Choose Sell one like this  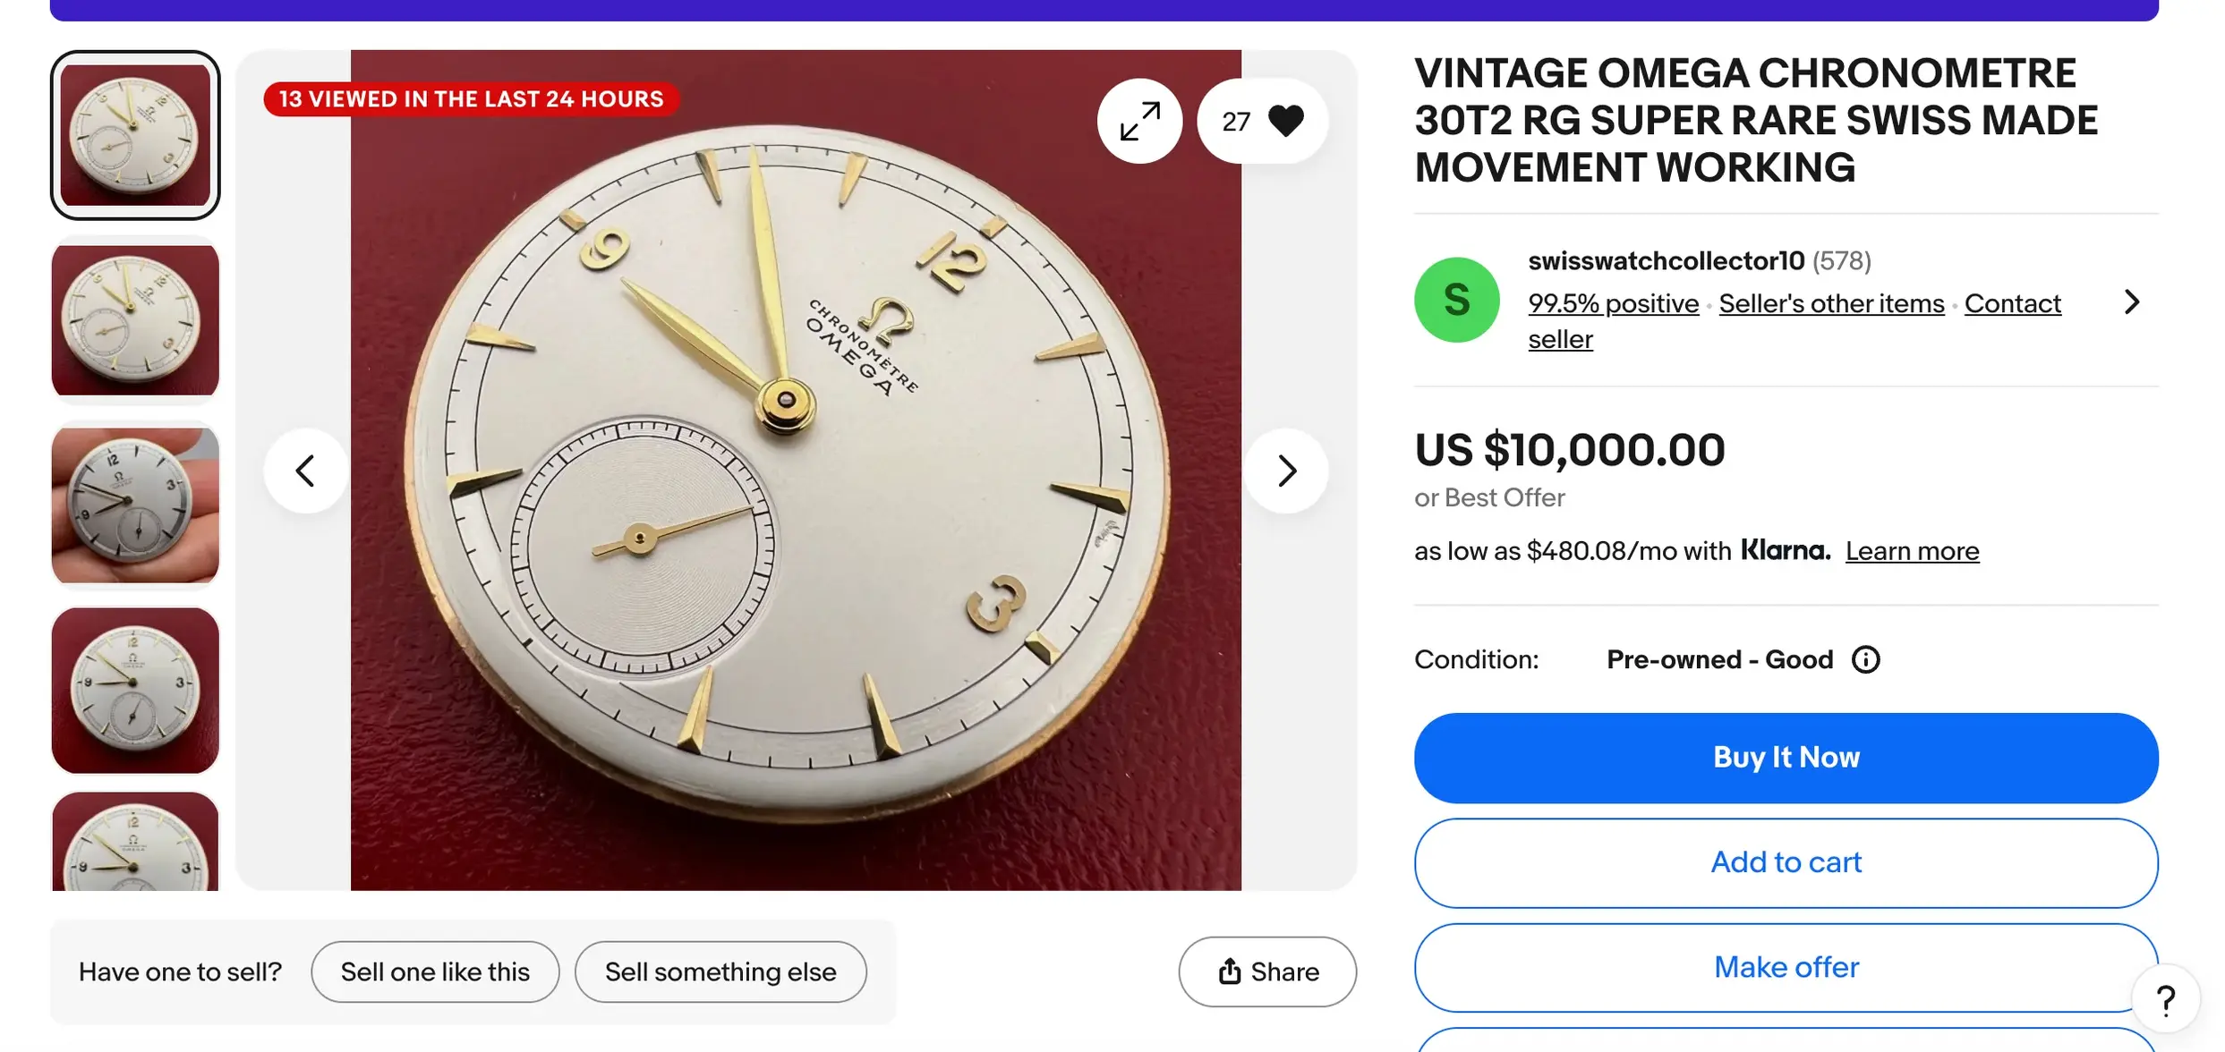coord(435,971)
